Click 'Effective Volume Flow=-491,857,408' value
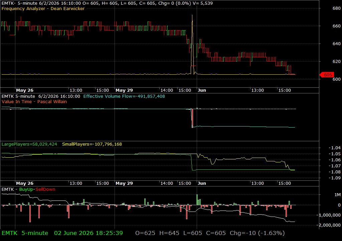The height and width of the screenshot is (241, 342). [124, 96]
